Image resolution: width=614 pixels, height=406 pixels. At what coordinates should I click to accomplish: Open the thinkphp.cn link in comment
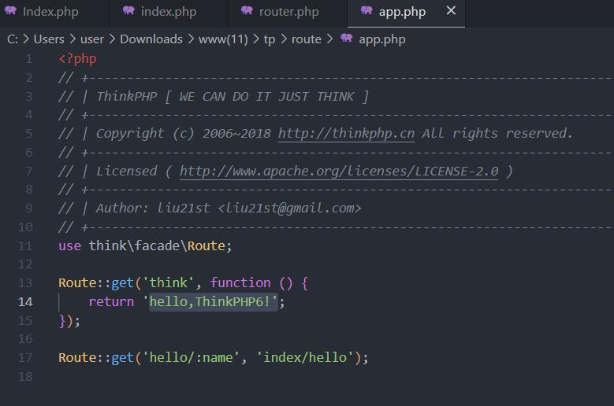click(x=346, y=134)
